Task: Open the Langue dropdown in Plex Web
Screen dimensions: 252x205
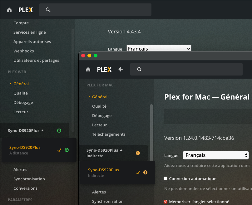Action: (159, 49)
